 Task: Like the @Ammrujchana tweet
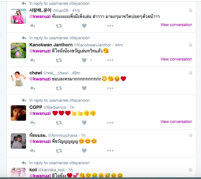[84, 151]
